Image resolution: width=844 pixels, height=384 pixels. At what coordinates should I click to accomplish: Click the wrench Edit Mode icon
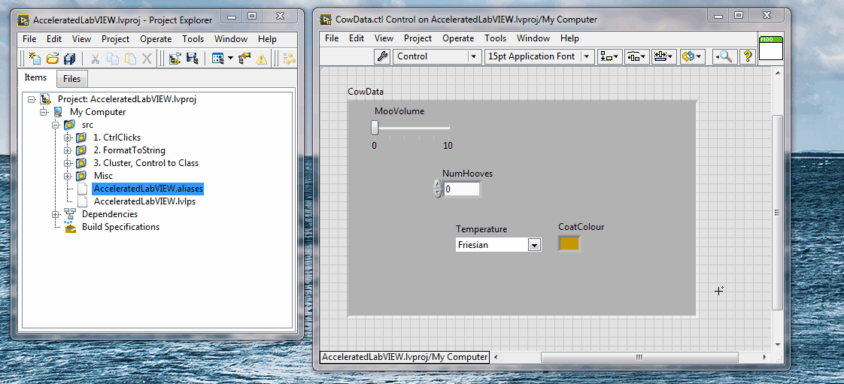pyautogui.click(x=382, y=56)
